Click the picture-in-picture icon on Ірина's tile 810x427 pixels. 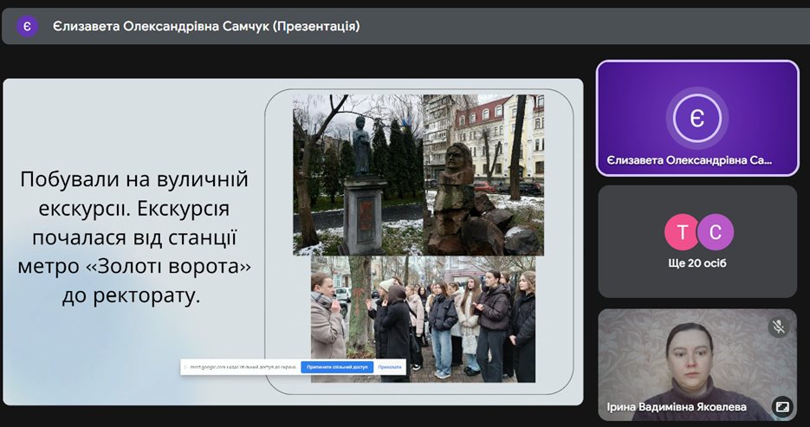pyautogui.click(x=782, y=406)
